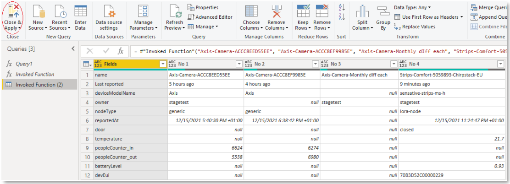Image resolution: width=510 pixels, height=184 pixels.
Task: Click Choose Columns
Action: point(251,17)
